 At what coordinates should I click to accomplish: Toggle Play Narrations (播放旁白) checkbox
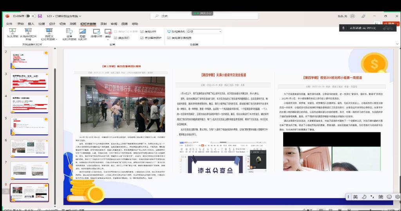[x=116, y=38]
